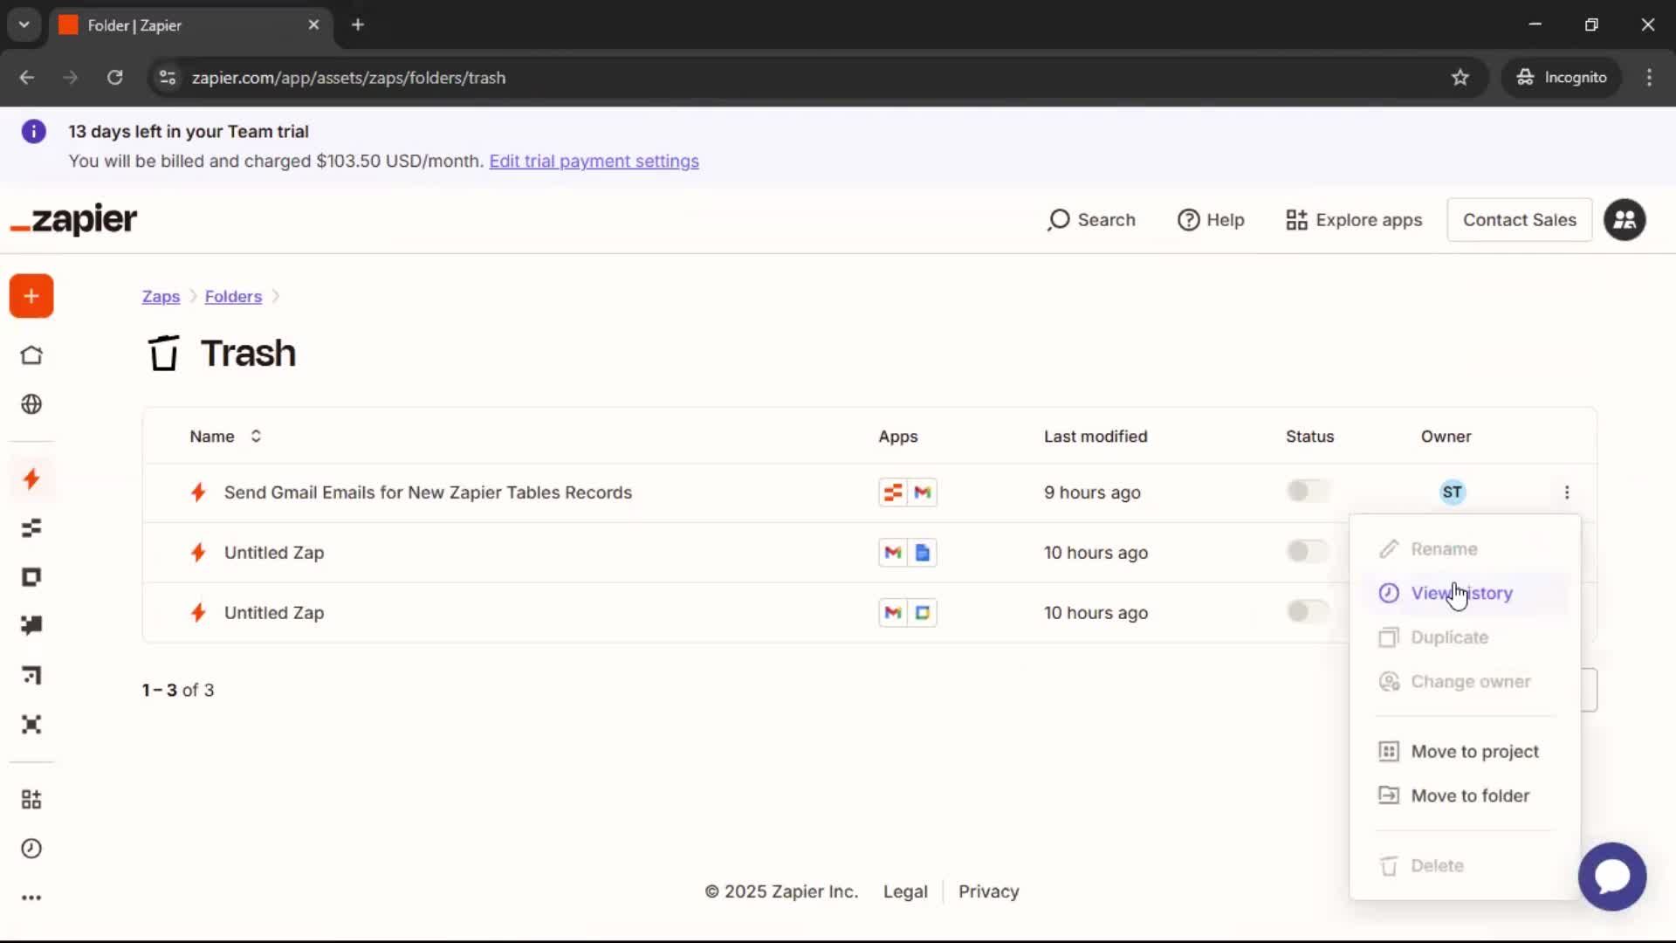Click the Zapier logo
The width and height of the screenshot is (1676, 943).
coord(73,220)
